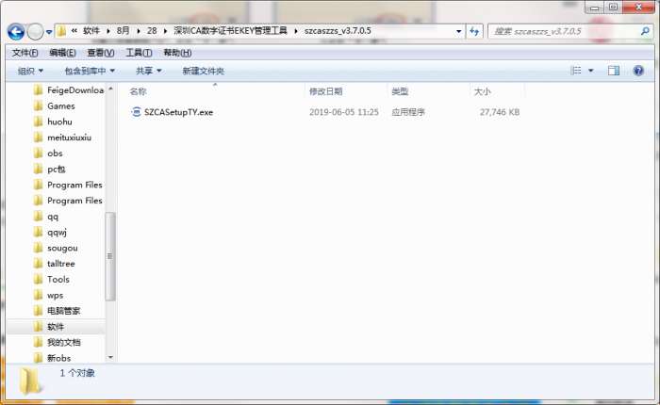The height and width of the screenshot is (405, 660).
Task: Select meituxiuxiu folder in navigation tree
Action: coord(69,138)
